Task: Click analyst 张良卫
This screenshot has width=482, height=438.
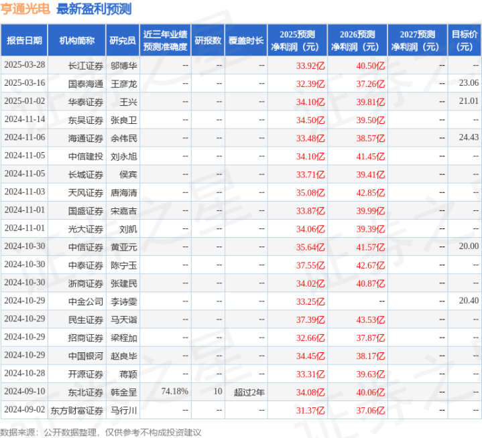Action: pos(123,120)
